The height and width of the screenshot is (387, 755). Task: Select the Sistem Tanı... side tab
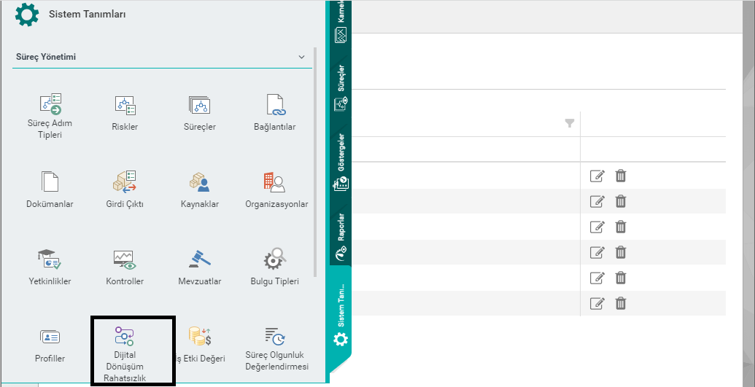pyautogui.click(x=341, y=316)
